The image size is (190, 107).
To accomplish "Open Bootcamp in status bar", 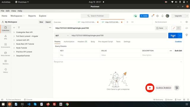I will tap(158, 100).
